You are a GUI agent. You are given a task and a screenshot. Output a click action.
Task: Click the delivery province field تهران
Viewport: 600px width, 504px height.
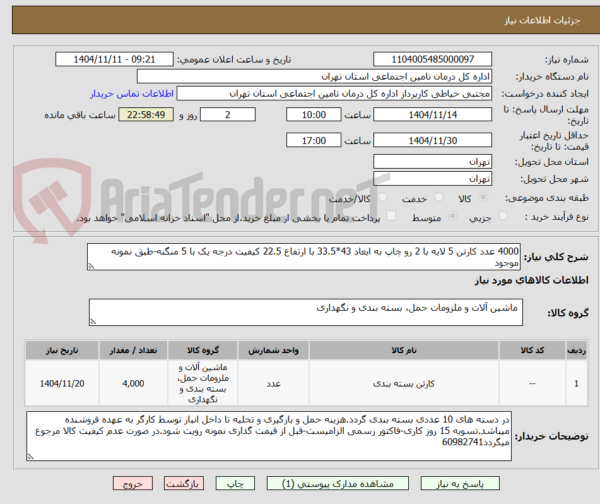coord(432,162)
